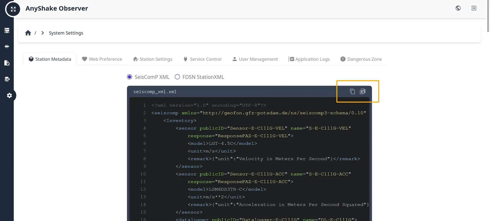Click the ResponsePAZ-E-C111G-ACC response line

241,182
